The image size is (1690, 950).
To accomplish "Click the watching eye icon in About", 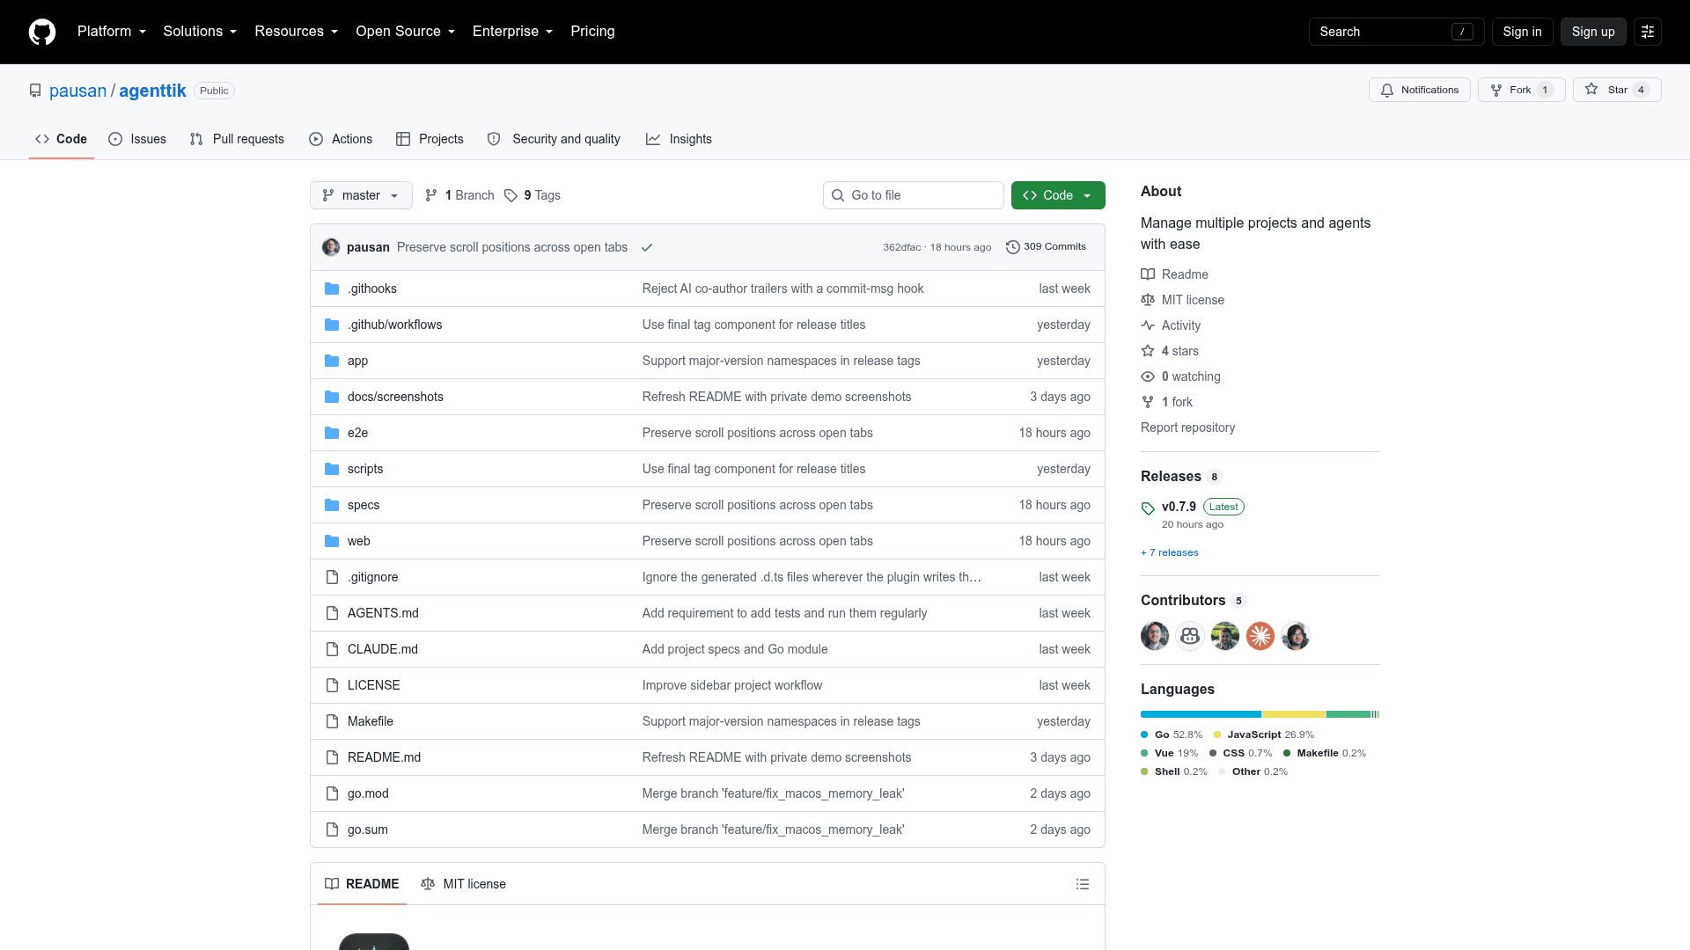I will [x=1148, y=376].
